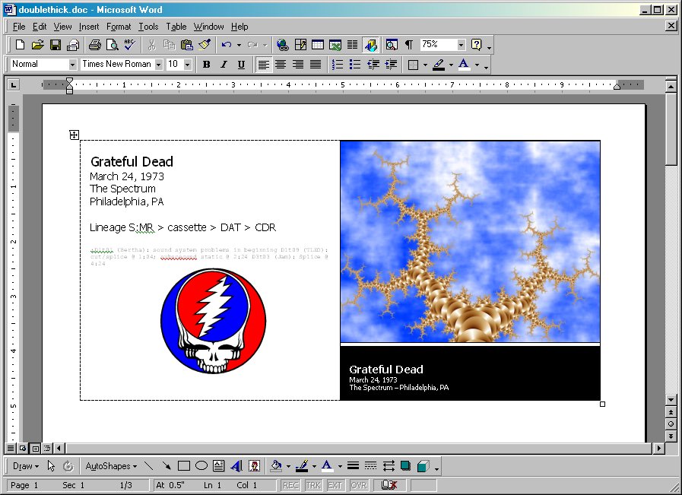Open Print Preview
Image resolution: width=682 pixels, height=495 pixels.
click(113, 44)
